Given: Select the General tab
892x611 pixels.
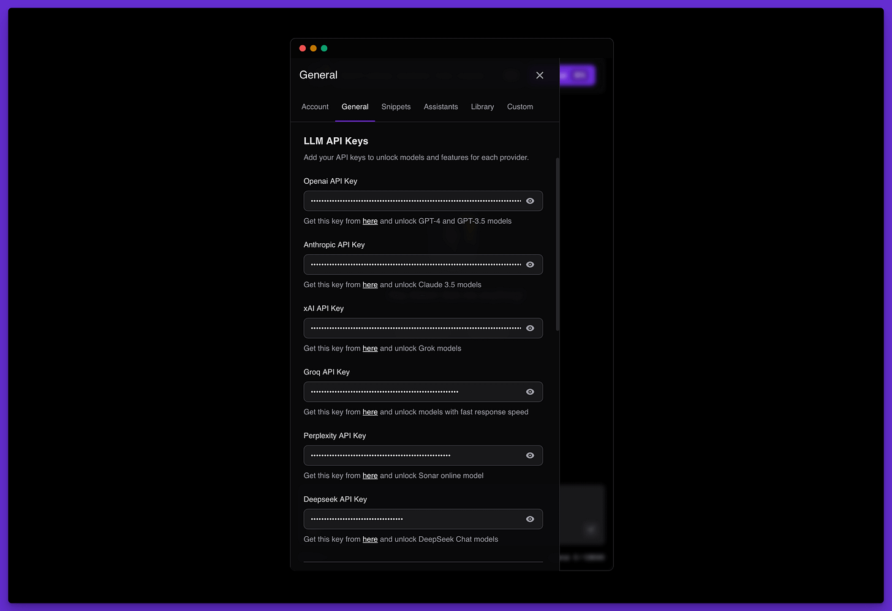Looking at the screenshot, I should coord(355,107).
